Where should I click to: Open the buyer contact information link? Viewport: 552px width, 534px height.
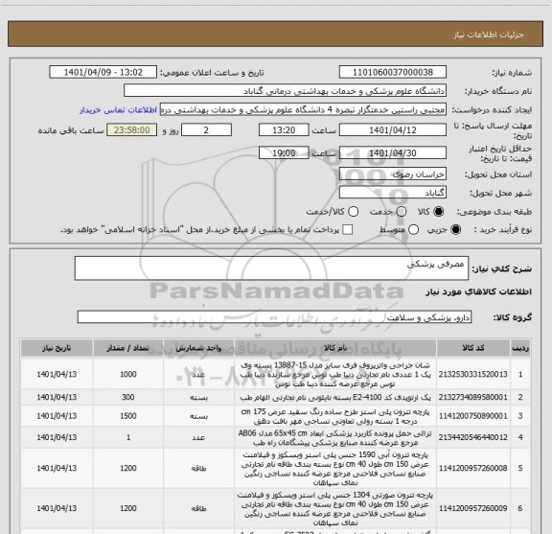click(x=118, y=110)
